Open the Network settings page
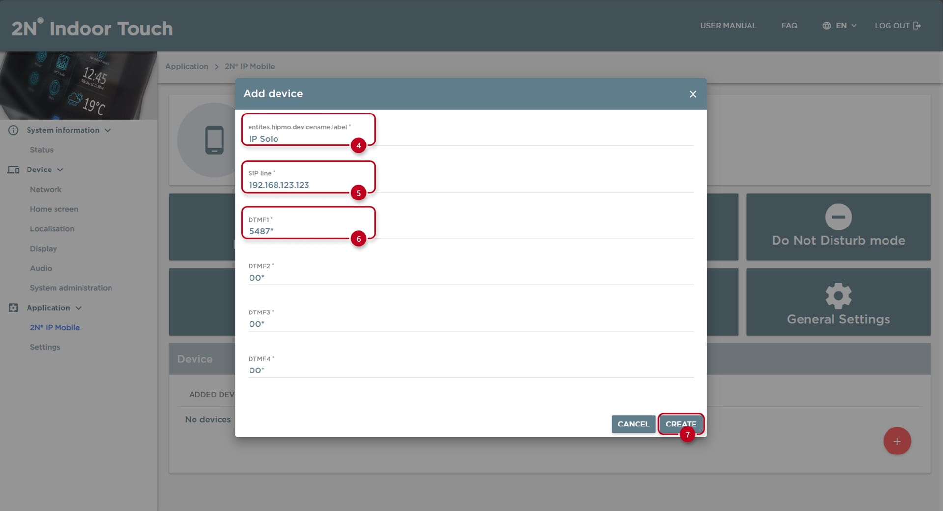Viewport: 943px width, 511px height. coord(46,189)
